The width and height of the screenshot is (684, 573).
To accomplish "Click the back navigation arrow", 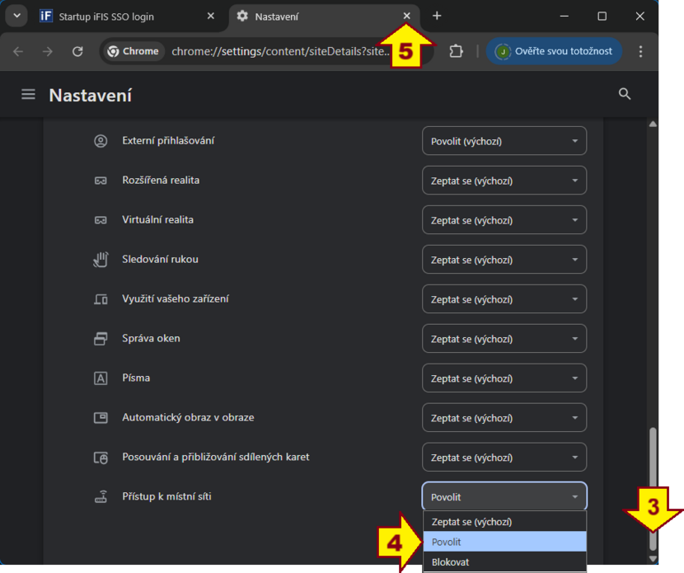I will (x=18, y=51).
